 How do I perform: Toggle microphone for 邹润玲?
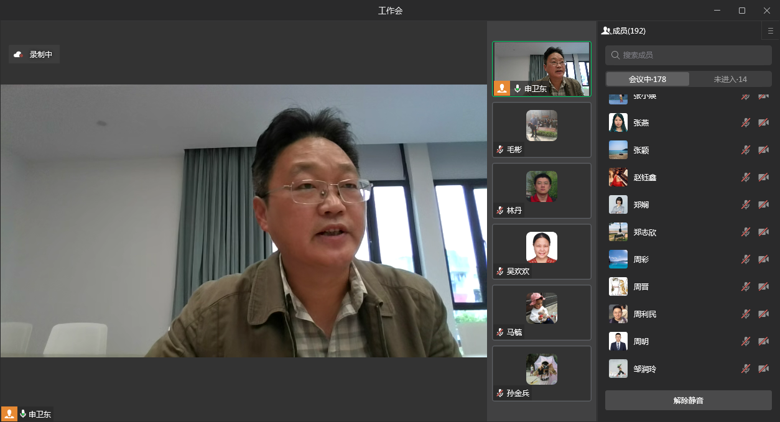pyautogui.click(x=745, y=369)
